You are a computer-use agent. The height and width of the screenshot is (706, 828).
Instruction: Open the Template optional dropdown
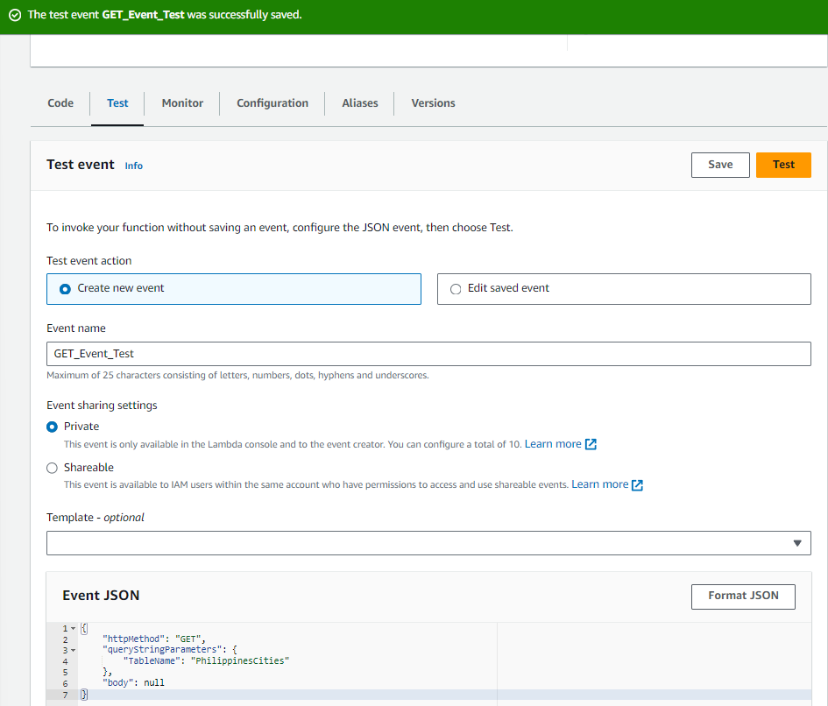tap(428, 543)
